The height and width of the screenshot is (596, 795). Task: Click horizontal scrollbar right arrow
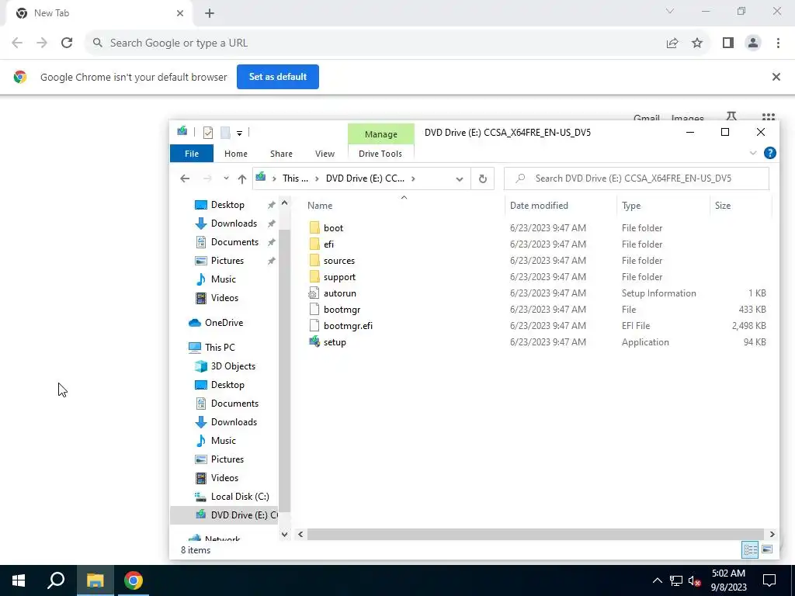pos(772,534)
